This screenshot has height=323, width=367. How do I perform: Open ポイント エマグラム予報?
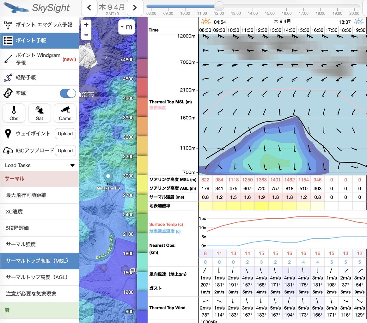[39, 25]
